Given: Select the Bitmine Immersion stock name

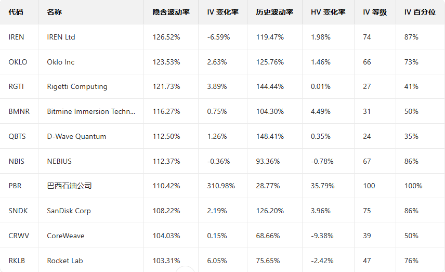Looking at the screenshot, I should point(91,111).
